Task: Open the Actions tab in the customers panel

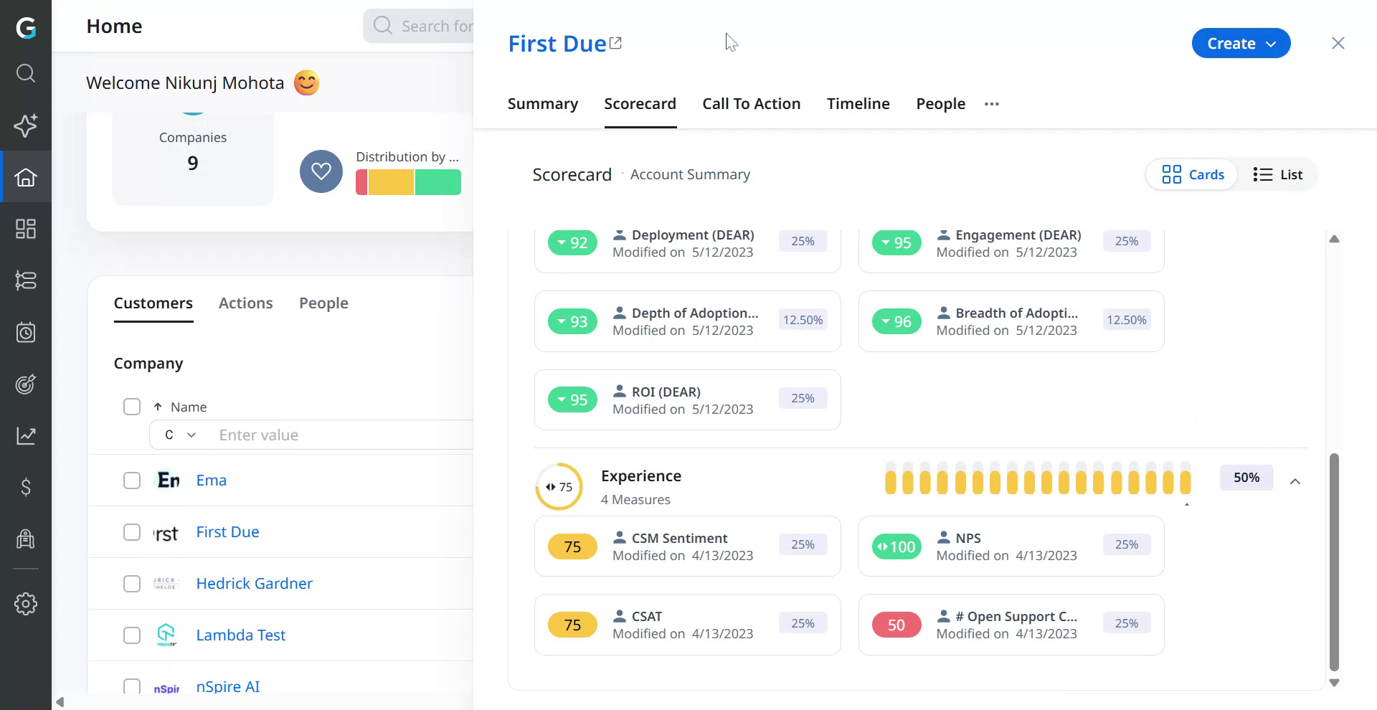Action: click(x=245, y=303)
